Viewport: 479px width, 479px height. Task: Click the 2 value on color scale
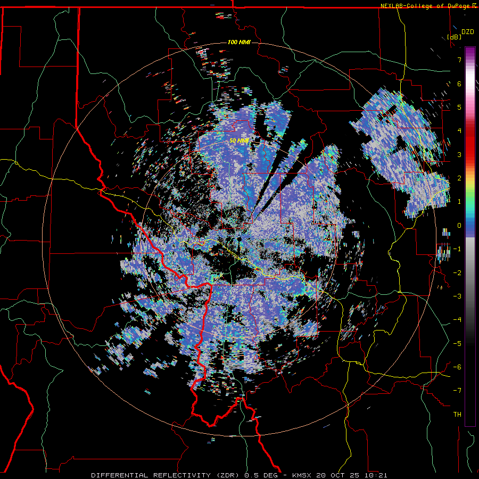(459, 178)
